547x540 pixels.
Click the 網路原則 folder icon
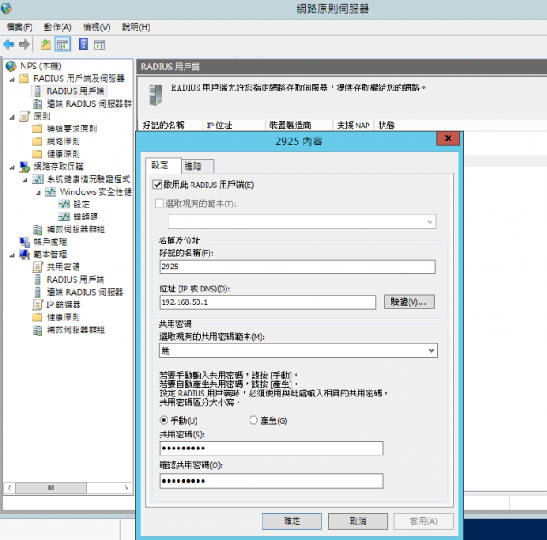(37, 142)
